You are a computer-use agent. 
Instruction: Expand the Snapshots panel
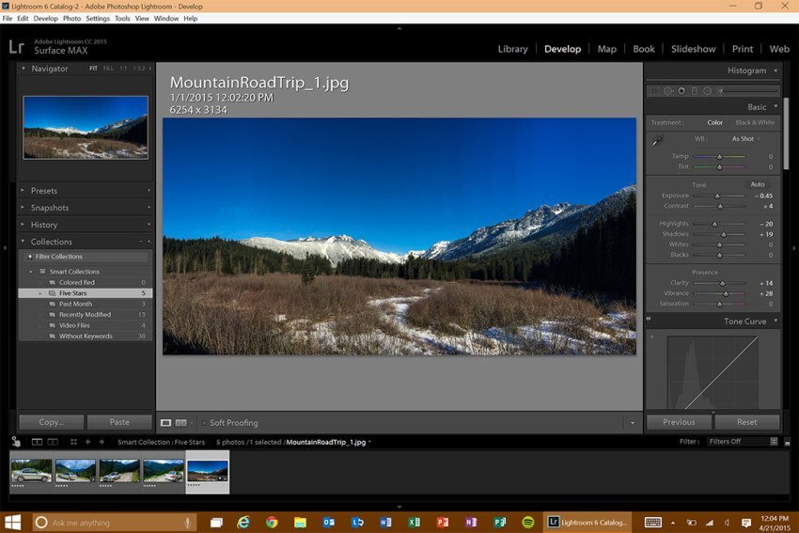point(23,208)
